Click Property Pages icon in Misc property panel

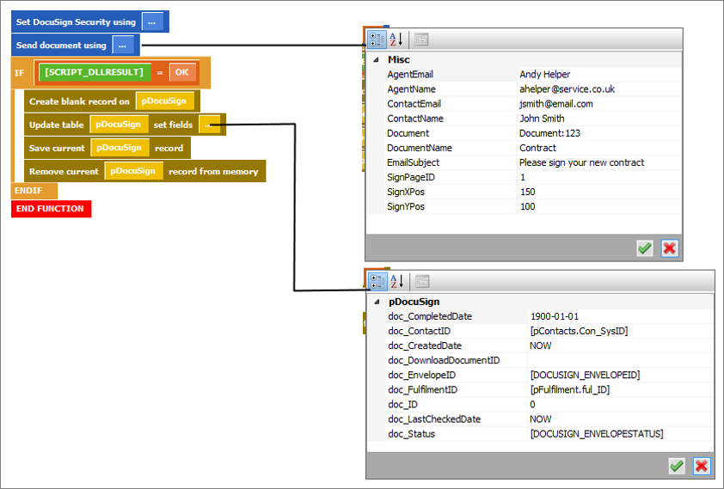click(421, 40)
